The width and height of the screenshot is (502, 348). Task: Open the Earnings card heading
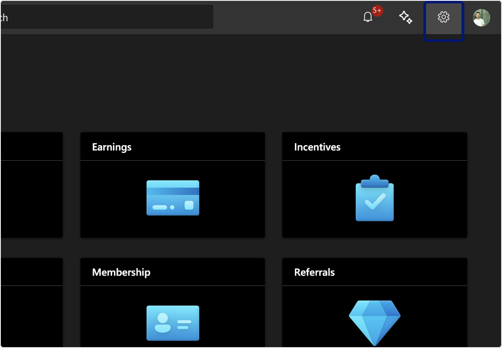click(112, 147)
